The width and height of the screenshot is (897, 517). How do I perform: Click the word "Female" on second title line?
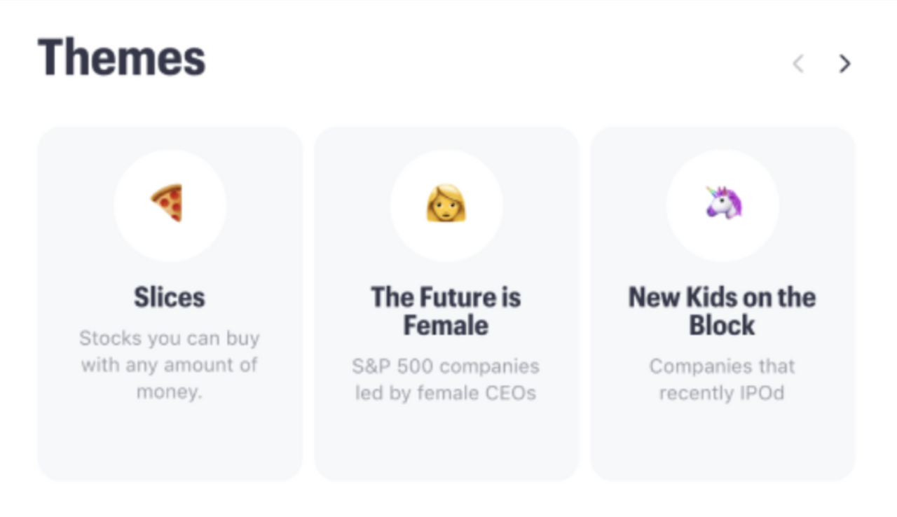point(446,326)
